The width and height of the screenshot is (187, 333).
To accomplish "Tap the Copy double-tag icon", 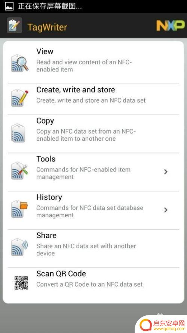I will pyautogui.click(x=18, y=133).
